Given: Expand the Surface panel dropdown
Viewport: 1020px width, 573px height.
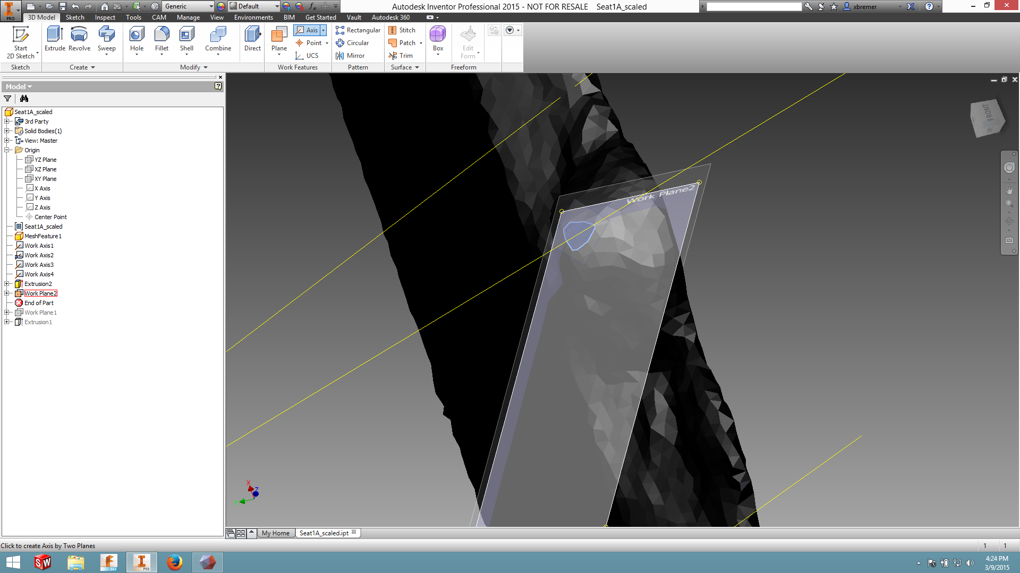Looking at the screenshot, I should pos(405,67).
